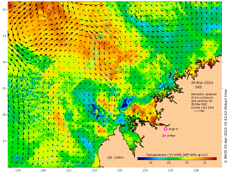Click the temperature color bar at 31
The height and width of the screenshot is (175, 227).
pyautogui.click(x=205, y=159)
